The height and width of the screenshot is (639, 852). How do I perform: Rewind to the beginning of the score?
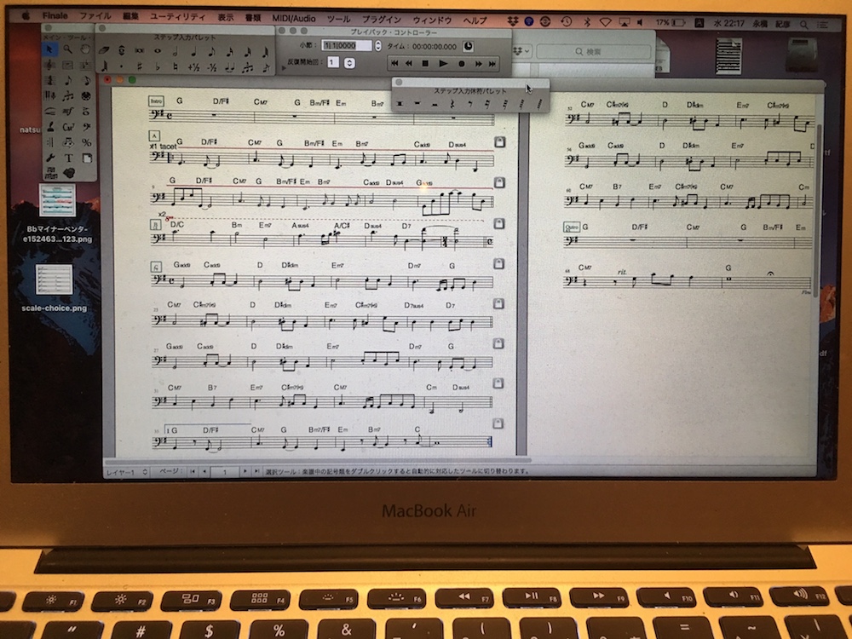(394, 64)
